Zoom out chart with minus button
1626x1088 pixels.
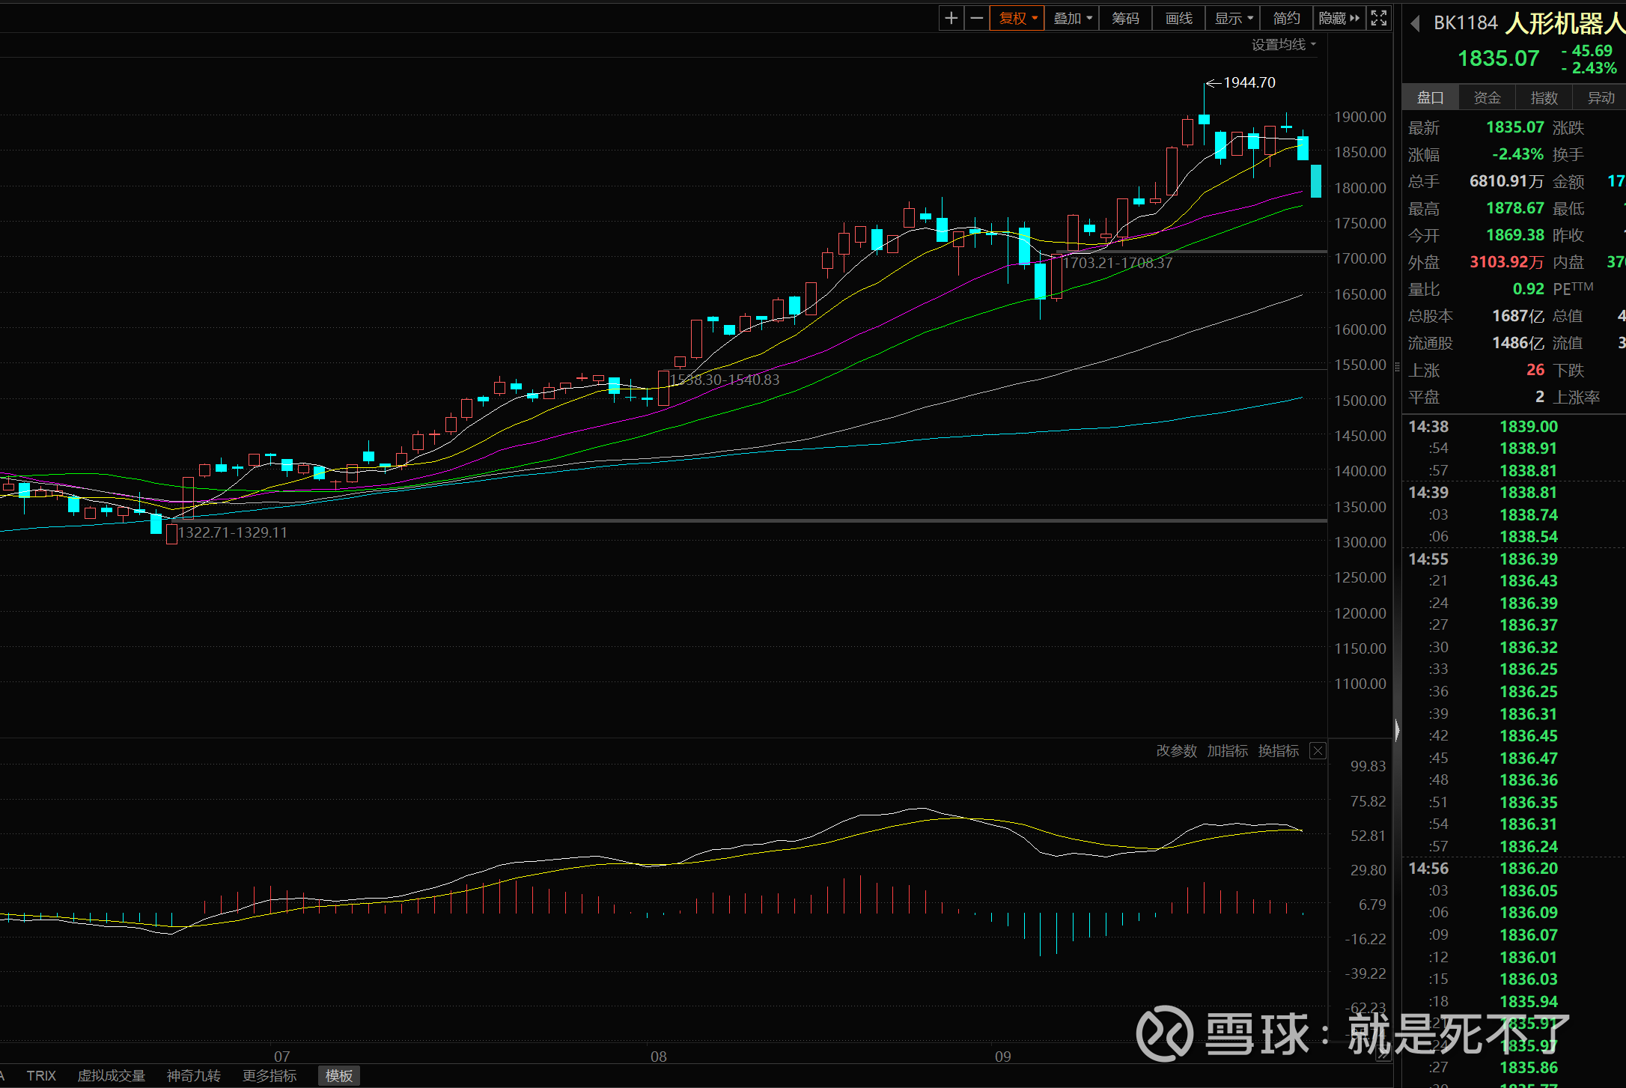976,18
